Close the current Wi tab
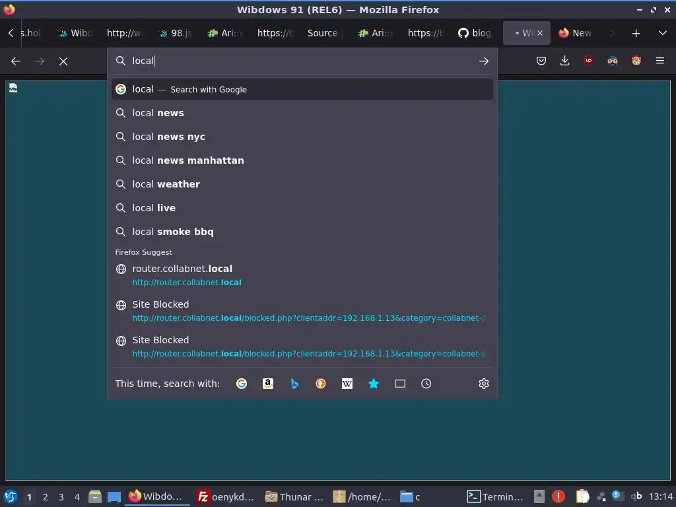The image size is (676, 507). coord(540,33)
